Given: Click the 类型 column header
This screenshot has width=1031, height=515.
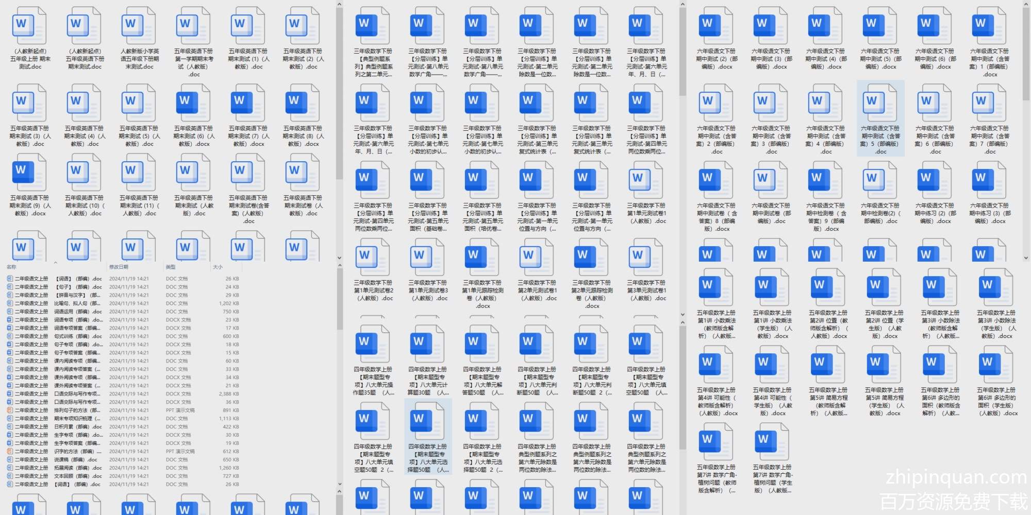Looking at the screenshot, I should (171, 267).
